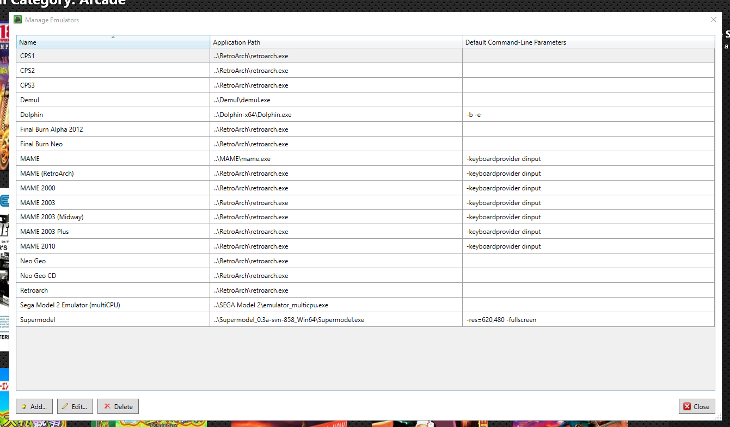The image size is (730, 427).
Task: Select the MAME (RetroArch) row
Action: [x=365, y=173]
